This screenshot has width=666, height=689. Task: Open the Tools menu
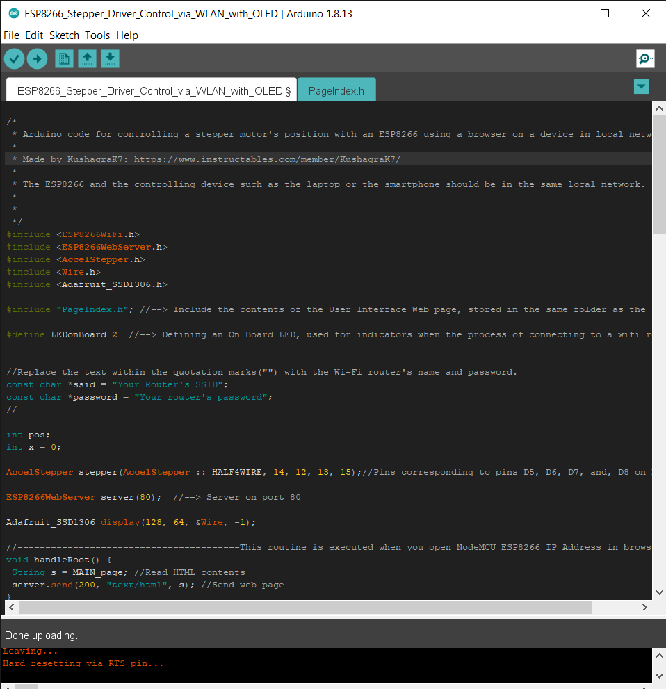click(x=97, y=35)
